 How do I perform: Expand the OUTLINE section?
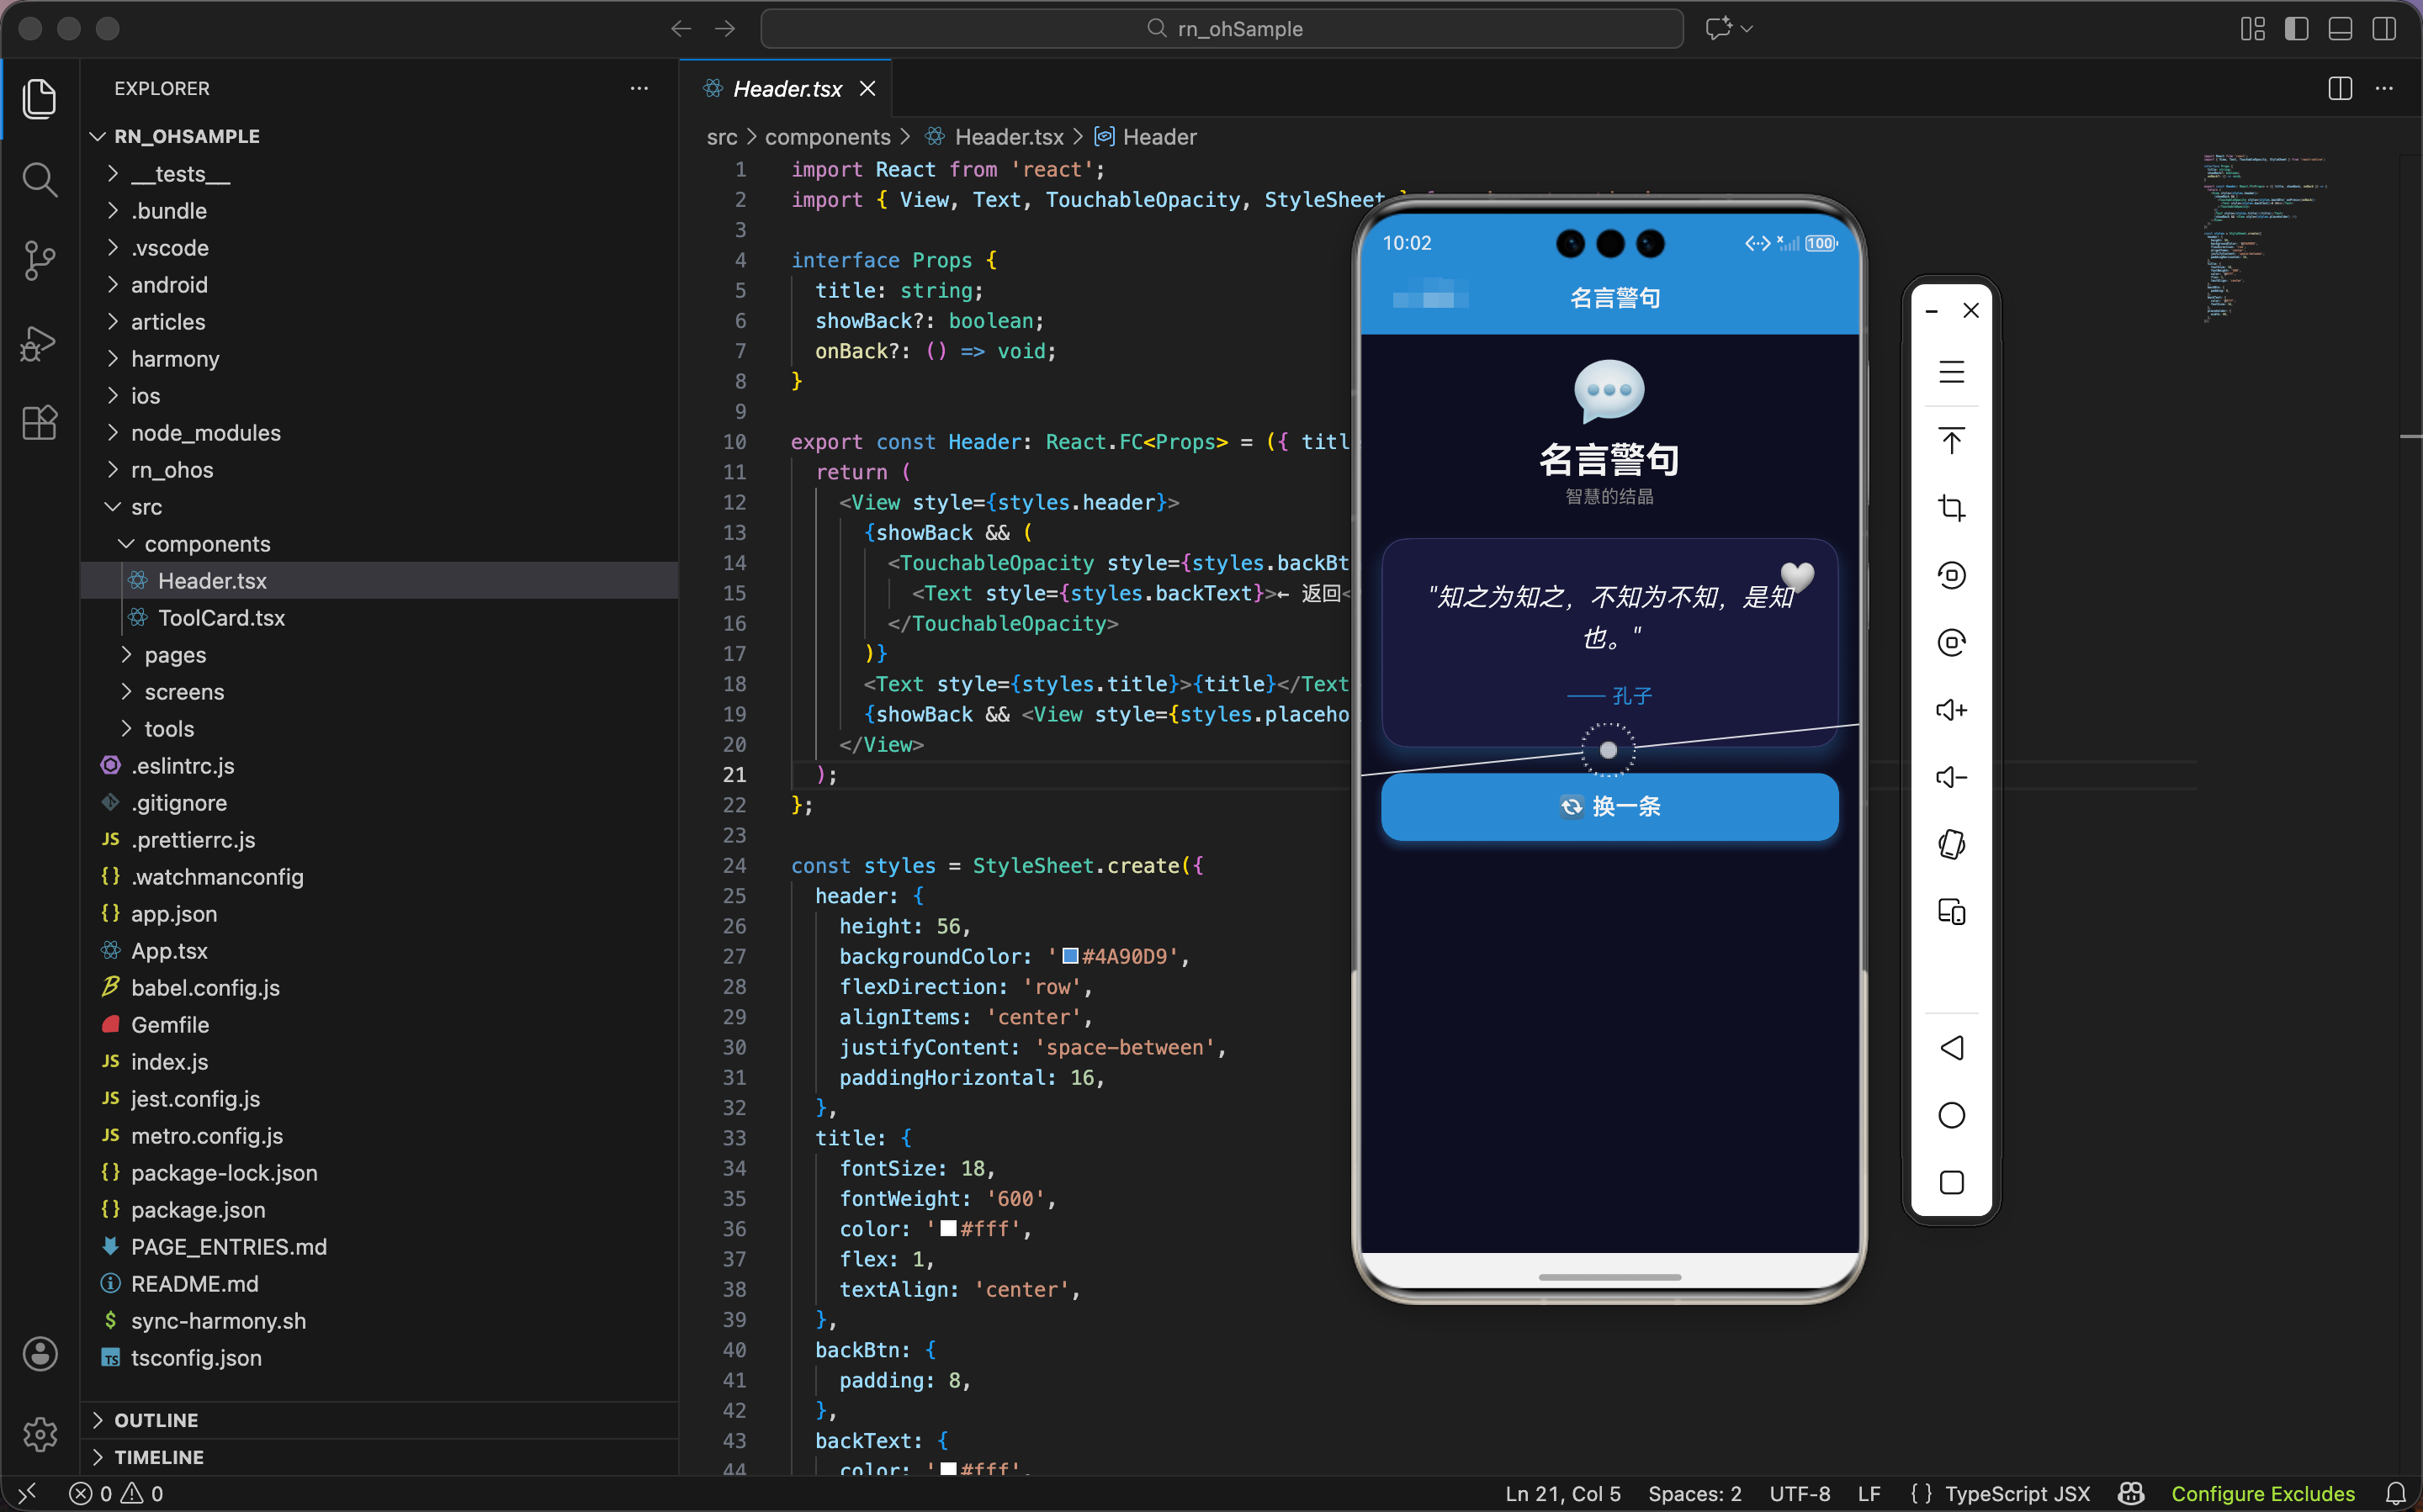click(156, 1420)
